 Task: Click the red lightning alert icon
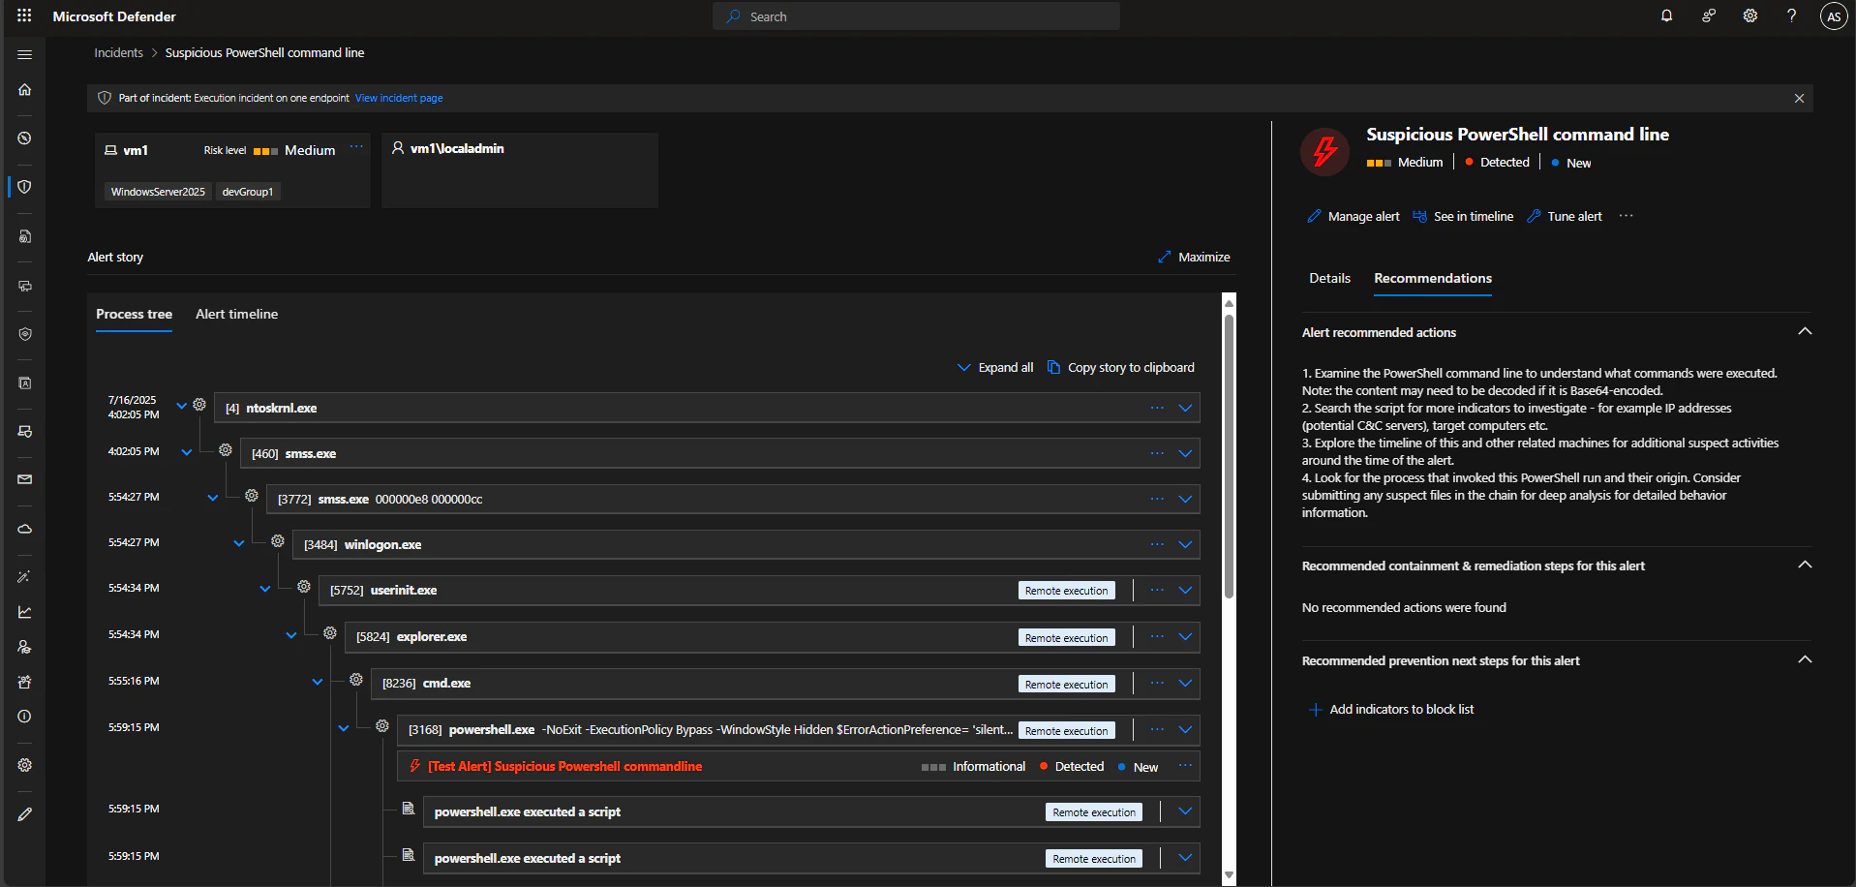tap(1324, 152)
